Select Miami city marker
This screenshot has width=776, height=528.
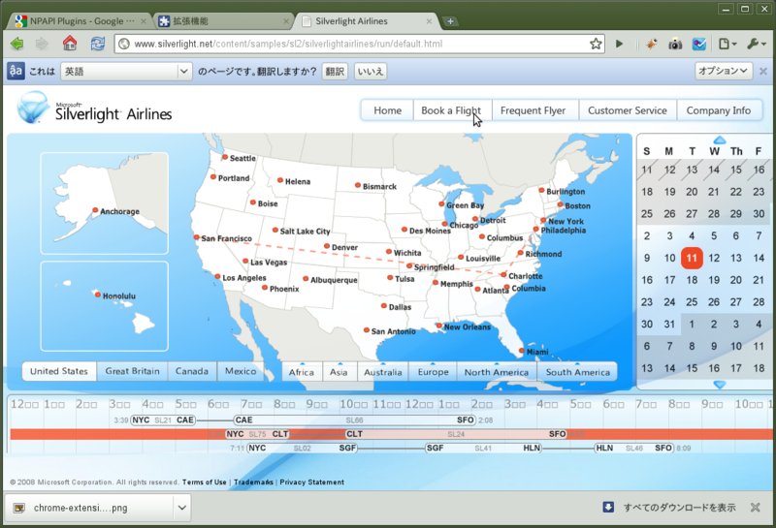[x=521, y=351]
